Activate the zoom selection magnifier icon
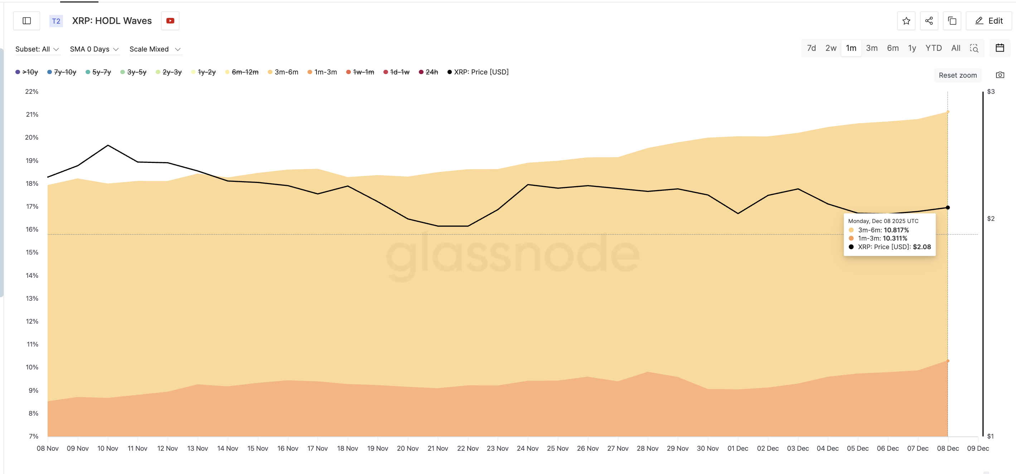This screenshot has height=474, width=1016. [974, 48]
